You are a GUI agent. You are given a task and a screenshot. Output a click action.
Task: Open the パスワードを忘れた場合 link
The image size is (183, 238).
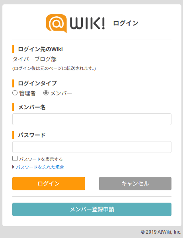[40, 167]
